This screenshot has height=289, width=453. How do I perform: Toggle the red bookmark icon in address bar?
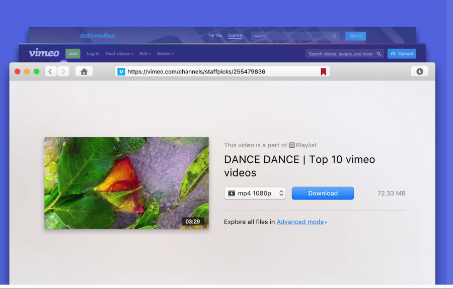pos(323,72)
